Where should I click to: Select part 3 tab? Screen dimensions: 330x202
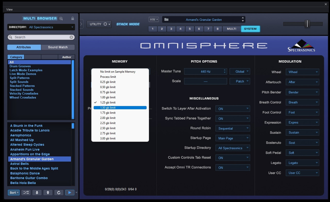[x=171, y=29]
